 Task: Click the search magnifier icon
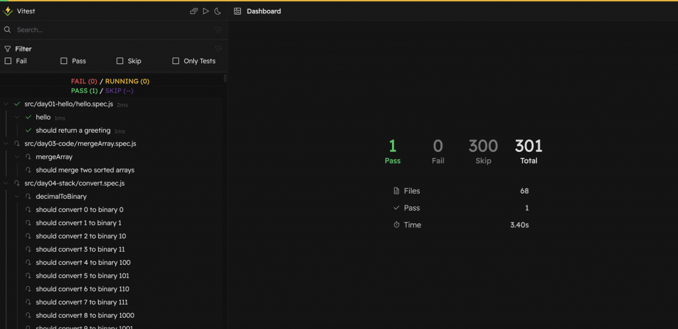tap(7, 30)
